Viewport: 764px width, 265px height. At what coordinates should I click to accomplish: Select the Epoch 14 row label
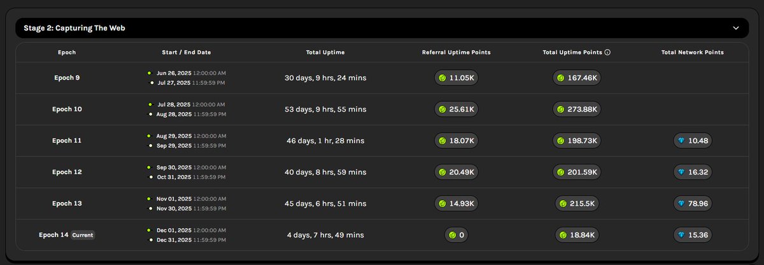(53, 235)
